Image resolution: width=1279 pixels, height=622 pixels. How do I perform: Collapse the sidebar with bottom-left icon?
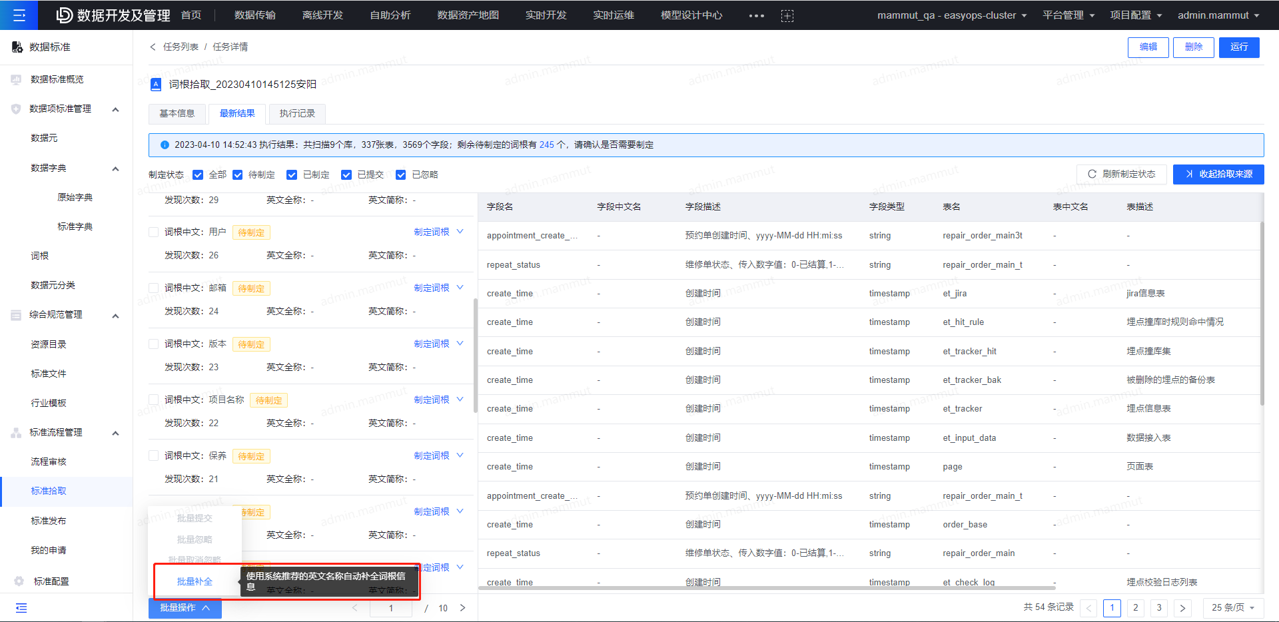click(21, 607)
